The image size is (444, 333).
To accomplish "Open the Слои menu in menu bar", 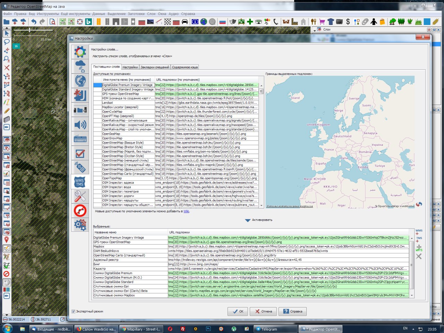I will (x=151, y=14).
